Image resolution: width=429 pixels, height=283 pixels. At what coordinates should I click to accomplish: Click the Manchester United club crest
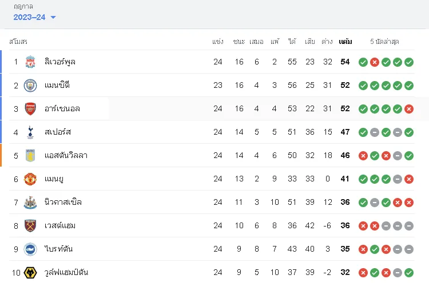point(30,179)
